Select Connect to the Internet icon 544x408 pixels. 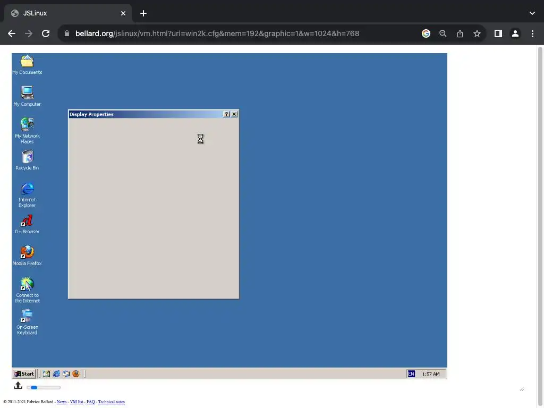click(27, 290)
